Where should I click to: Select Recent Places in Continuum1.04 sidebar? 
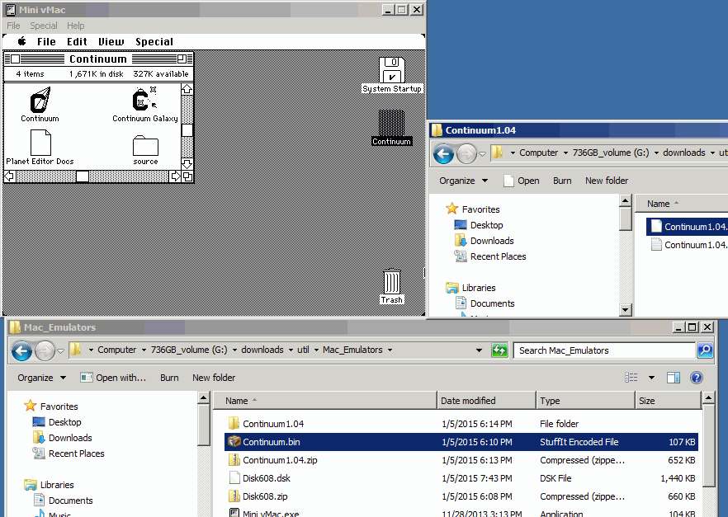pos(498,256)
